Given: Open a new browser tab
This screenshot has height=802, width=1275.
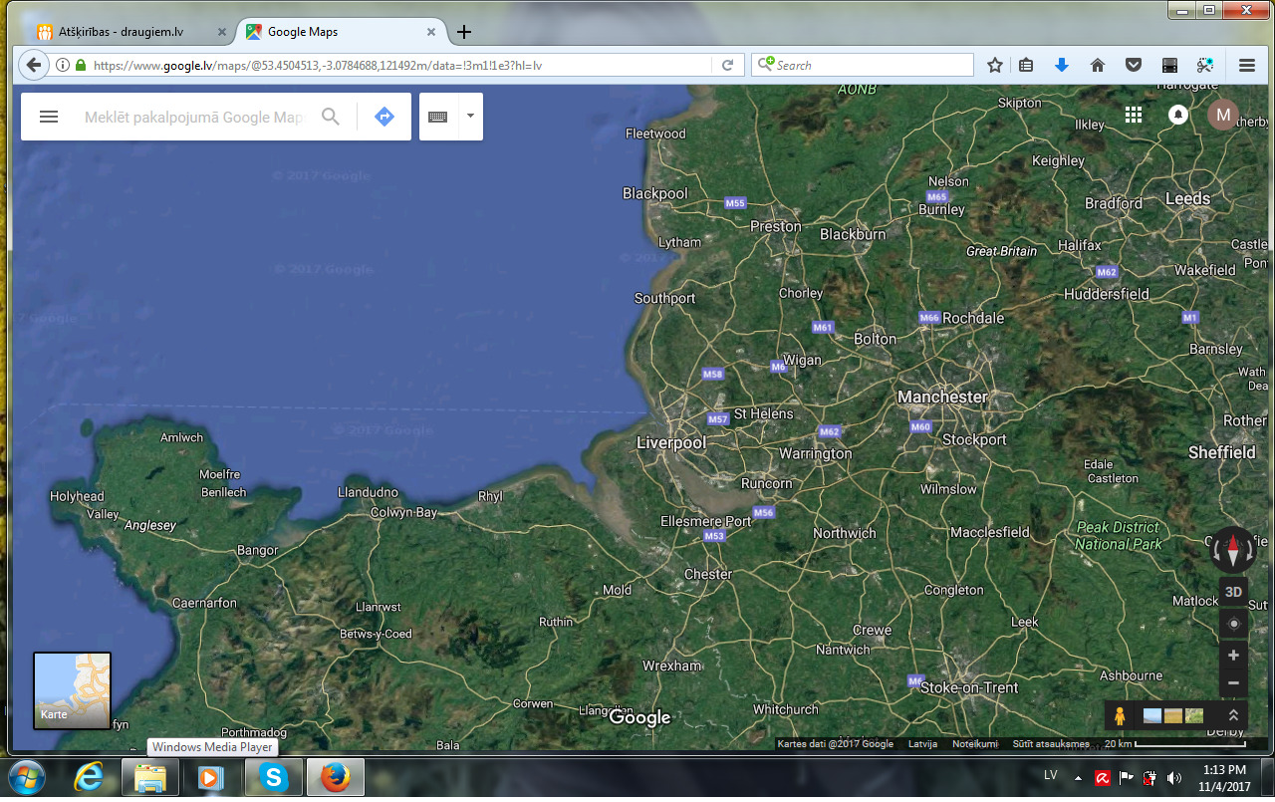Looking at the screenshot, I should (463, 32).
